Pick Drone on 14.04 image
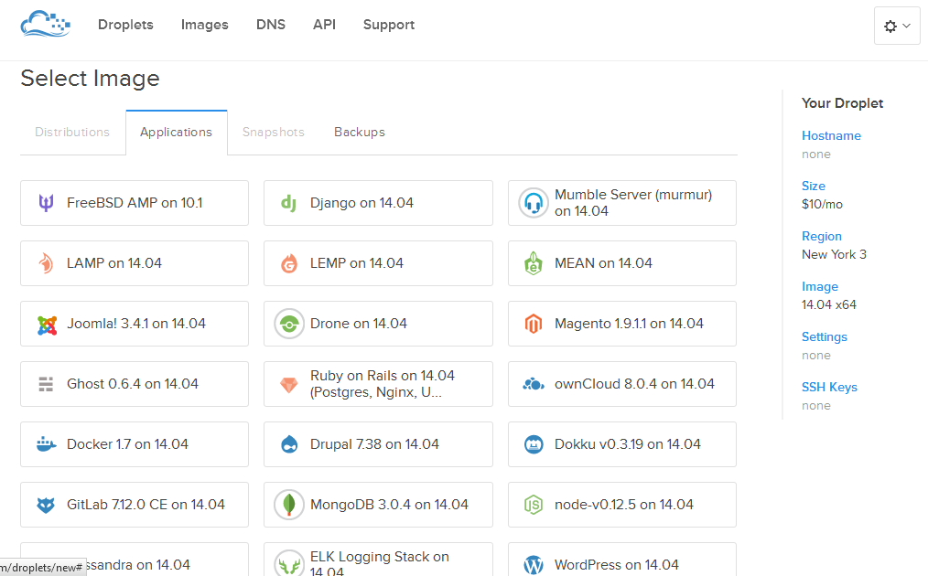 pos(378,324)
